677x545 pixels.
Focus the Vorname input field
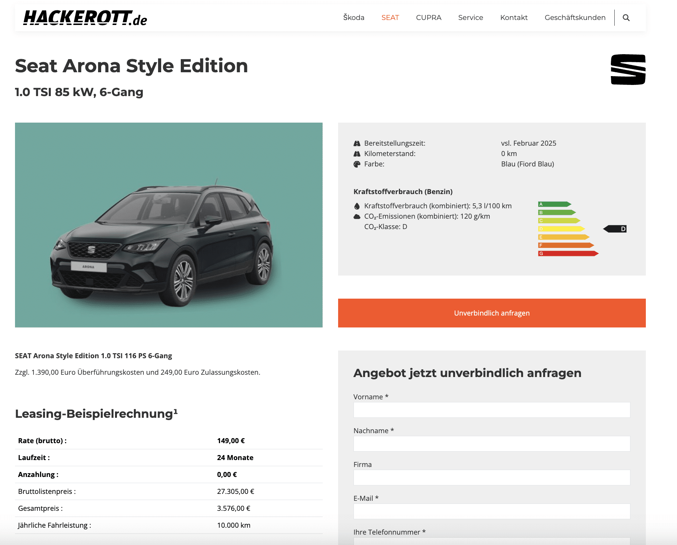click(492, 410)
